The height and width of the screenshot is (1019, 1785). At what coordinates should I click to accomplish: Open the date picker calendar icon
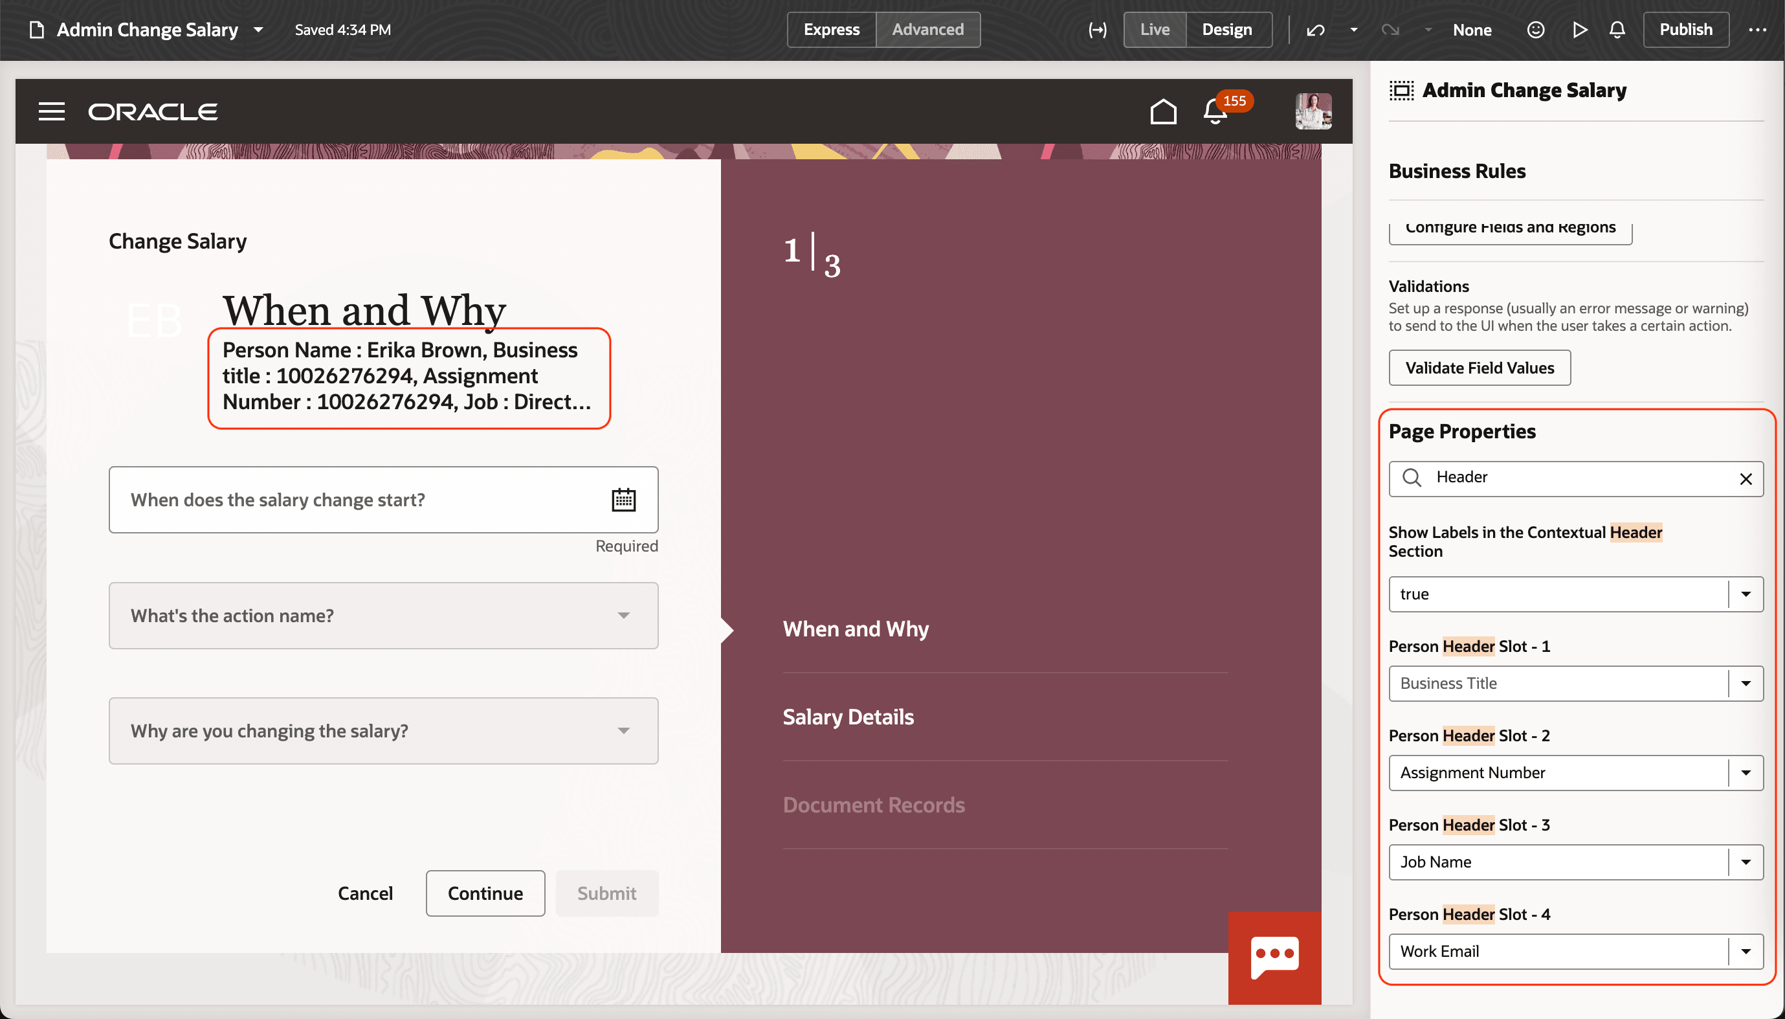coord(623,499)
